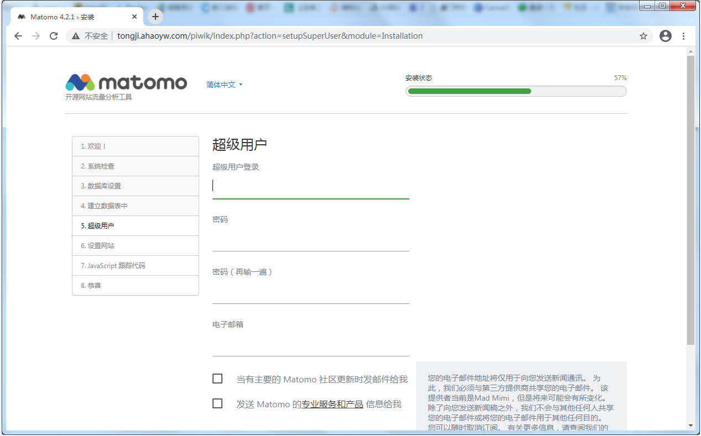Open the 专业服务和产品 link
Viewport: 701px width, 436px height.
click(333, 404)
